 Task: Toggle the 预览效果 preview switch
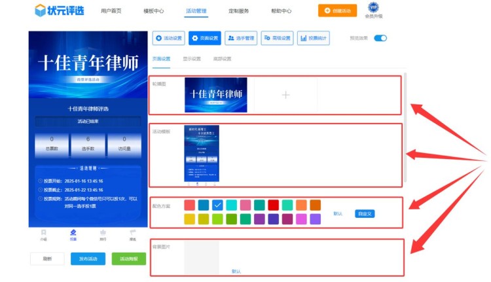click(x=380, y=38)
